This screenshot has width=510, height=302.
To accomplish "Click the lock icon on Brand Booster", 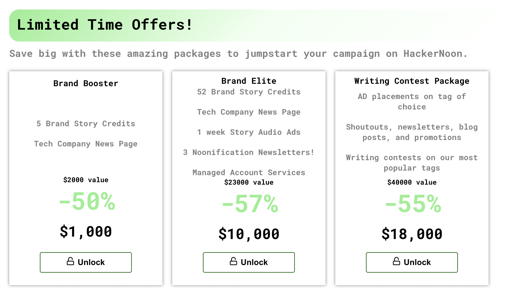I will pyautogui.click(x=70, y=261).
